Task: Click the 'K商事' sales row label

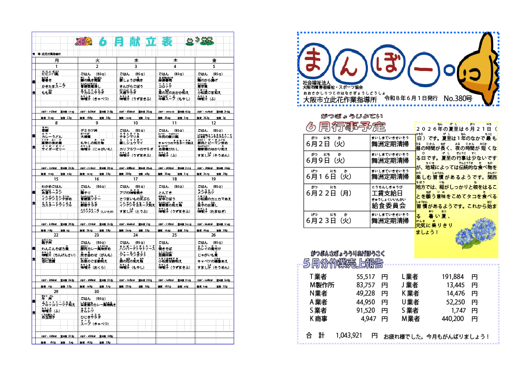Action: click(318, 319)
